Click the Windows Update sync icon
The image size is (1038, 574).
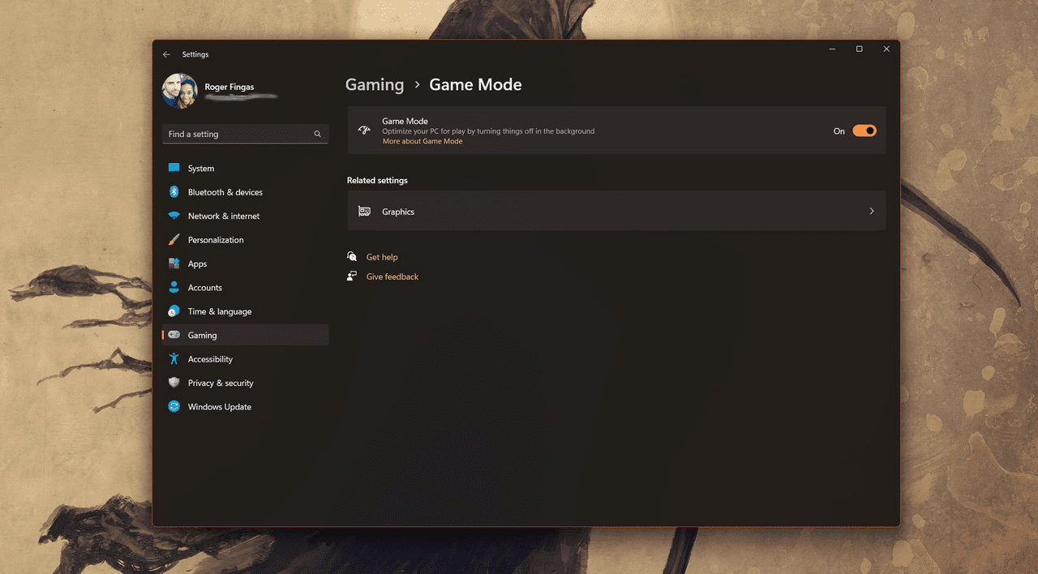pyautogui.click(x=174, y=407)
